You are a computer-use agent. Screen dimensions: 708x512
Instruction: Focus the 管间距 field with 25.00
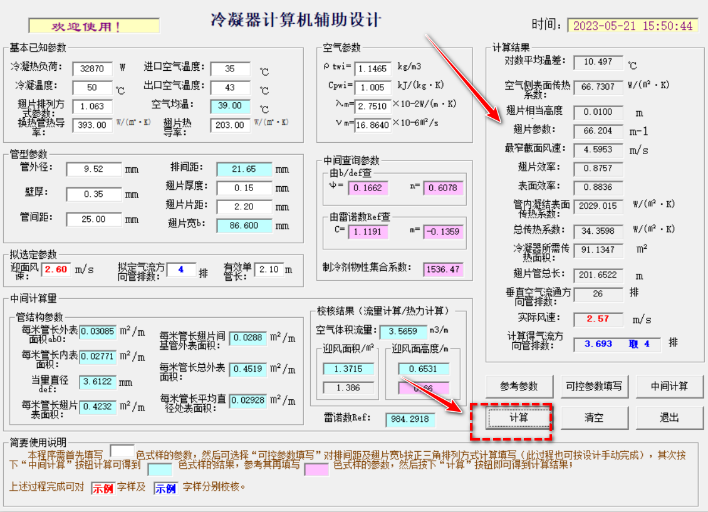pyautogui.click(x=93, y=219)
